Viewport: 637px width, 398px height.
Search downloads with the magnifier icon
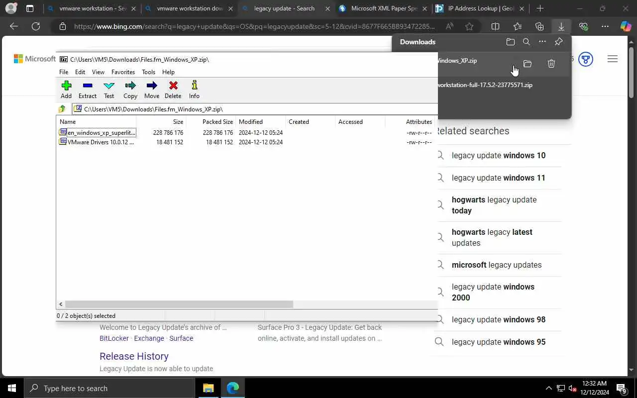527,42
